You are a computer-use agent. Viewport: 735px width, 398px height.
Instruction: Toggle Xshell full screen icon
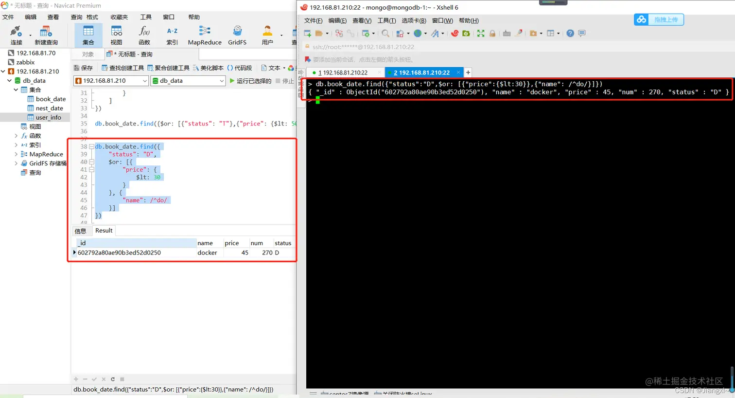(481, 34)
